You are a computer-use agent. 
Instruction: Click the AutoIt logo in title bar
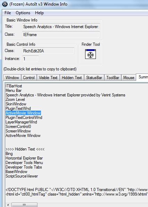tap(5, 4)
